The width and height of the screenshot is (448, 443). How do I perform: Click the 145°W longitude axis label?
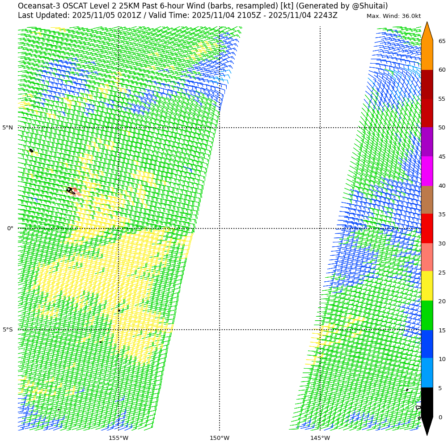(x=320, y=438)
